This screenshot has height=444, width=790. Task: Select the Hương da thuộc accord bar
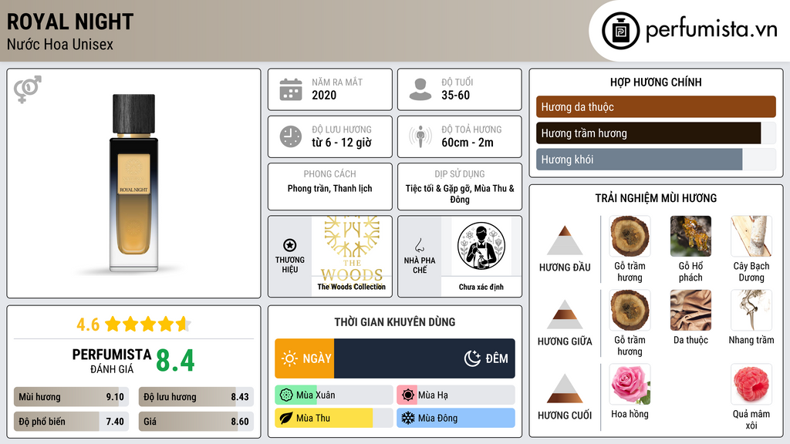656,106
